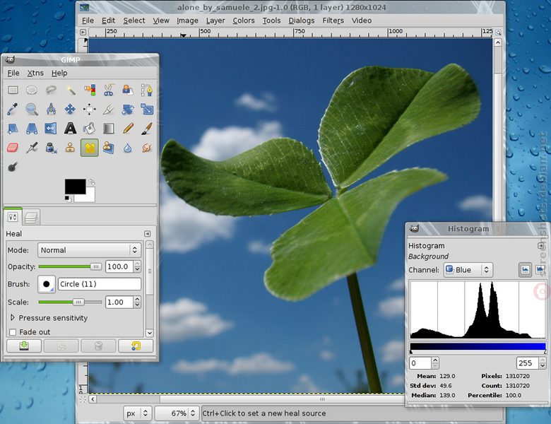Click Save tool options button
Image resolution: width=551 pixels, height=424 pixels.
tap(24, 346)
